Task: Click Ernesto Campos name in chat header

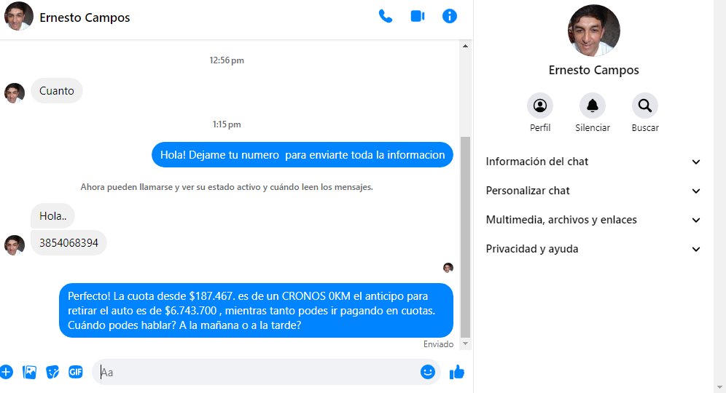Action: pyautogui.click(x=85, y=17)
